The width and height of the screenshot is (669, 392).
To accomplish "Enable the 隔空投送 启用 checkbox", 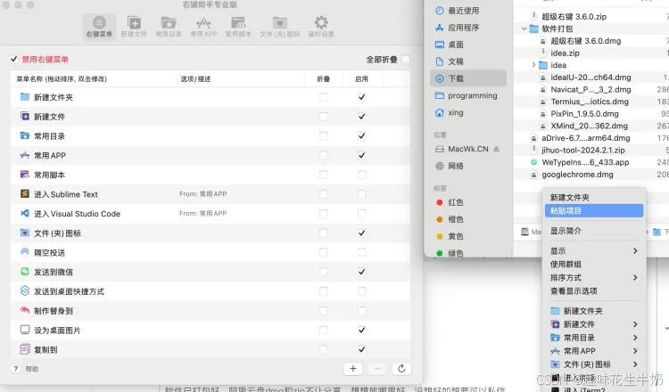I will click(x=362, y=252).
